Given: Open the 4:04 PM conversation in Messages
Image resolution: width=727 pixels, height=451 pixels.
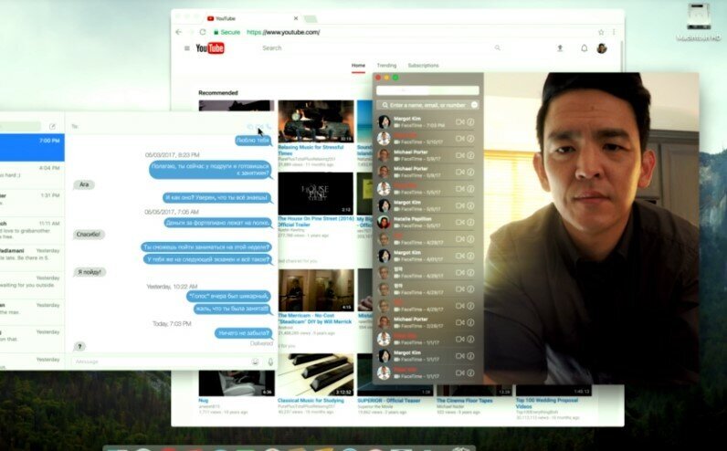Looking at the screenshot, I should (32, 174).
